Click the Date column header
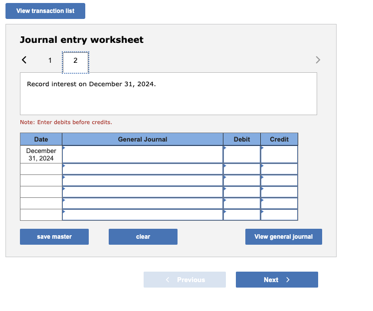373x311 pixels. (x=41, y=140)
